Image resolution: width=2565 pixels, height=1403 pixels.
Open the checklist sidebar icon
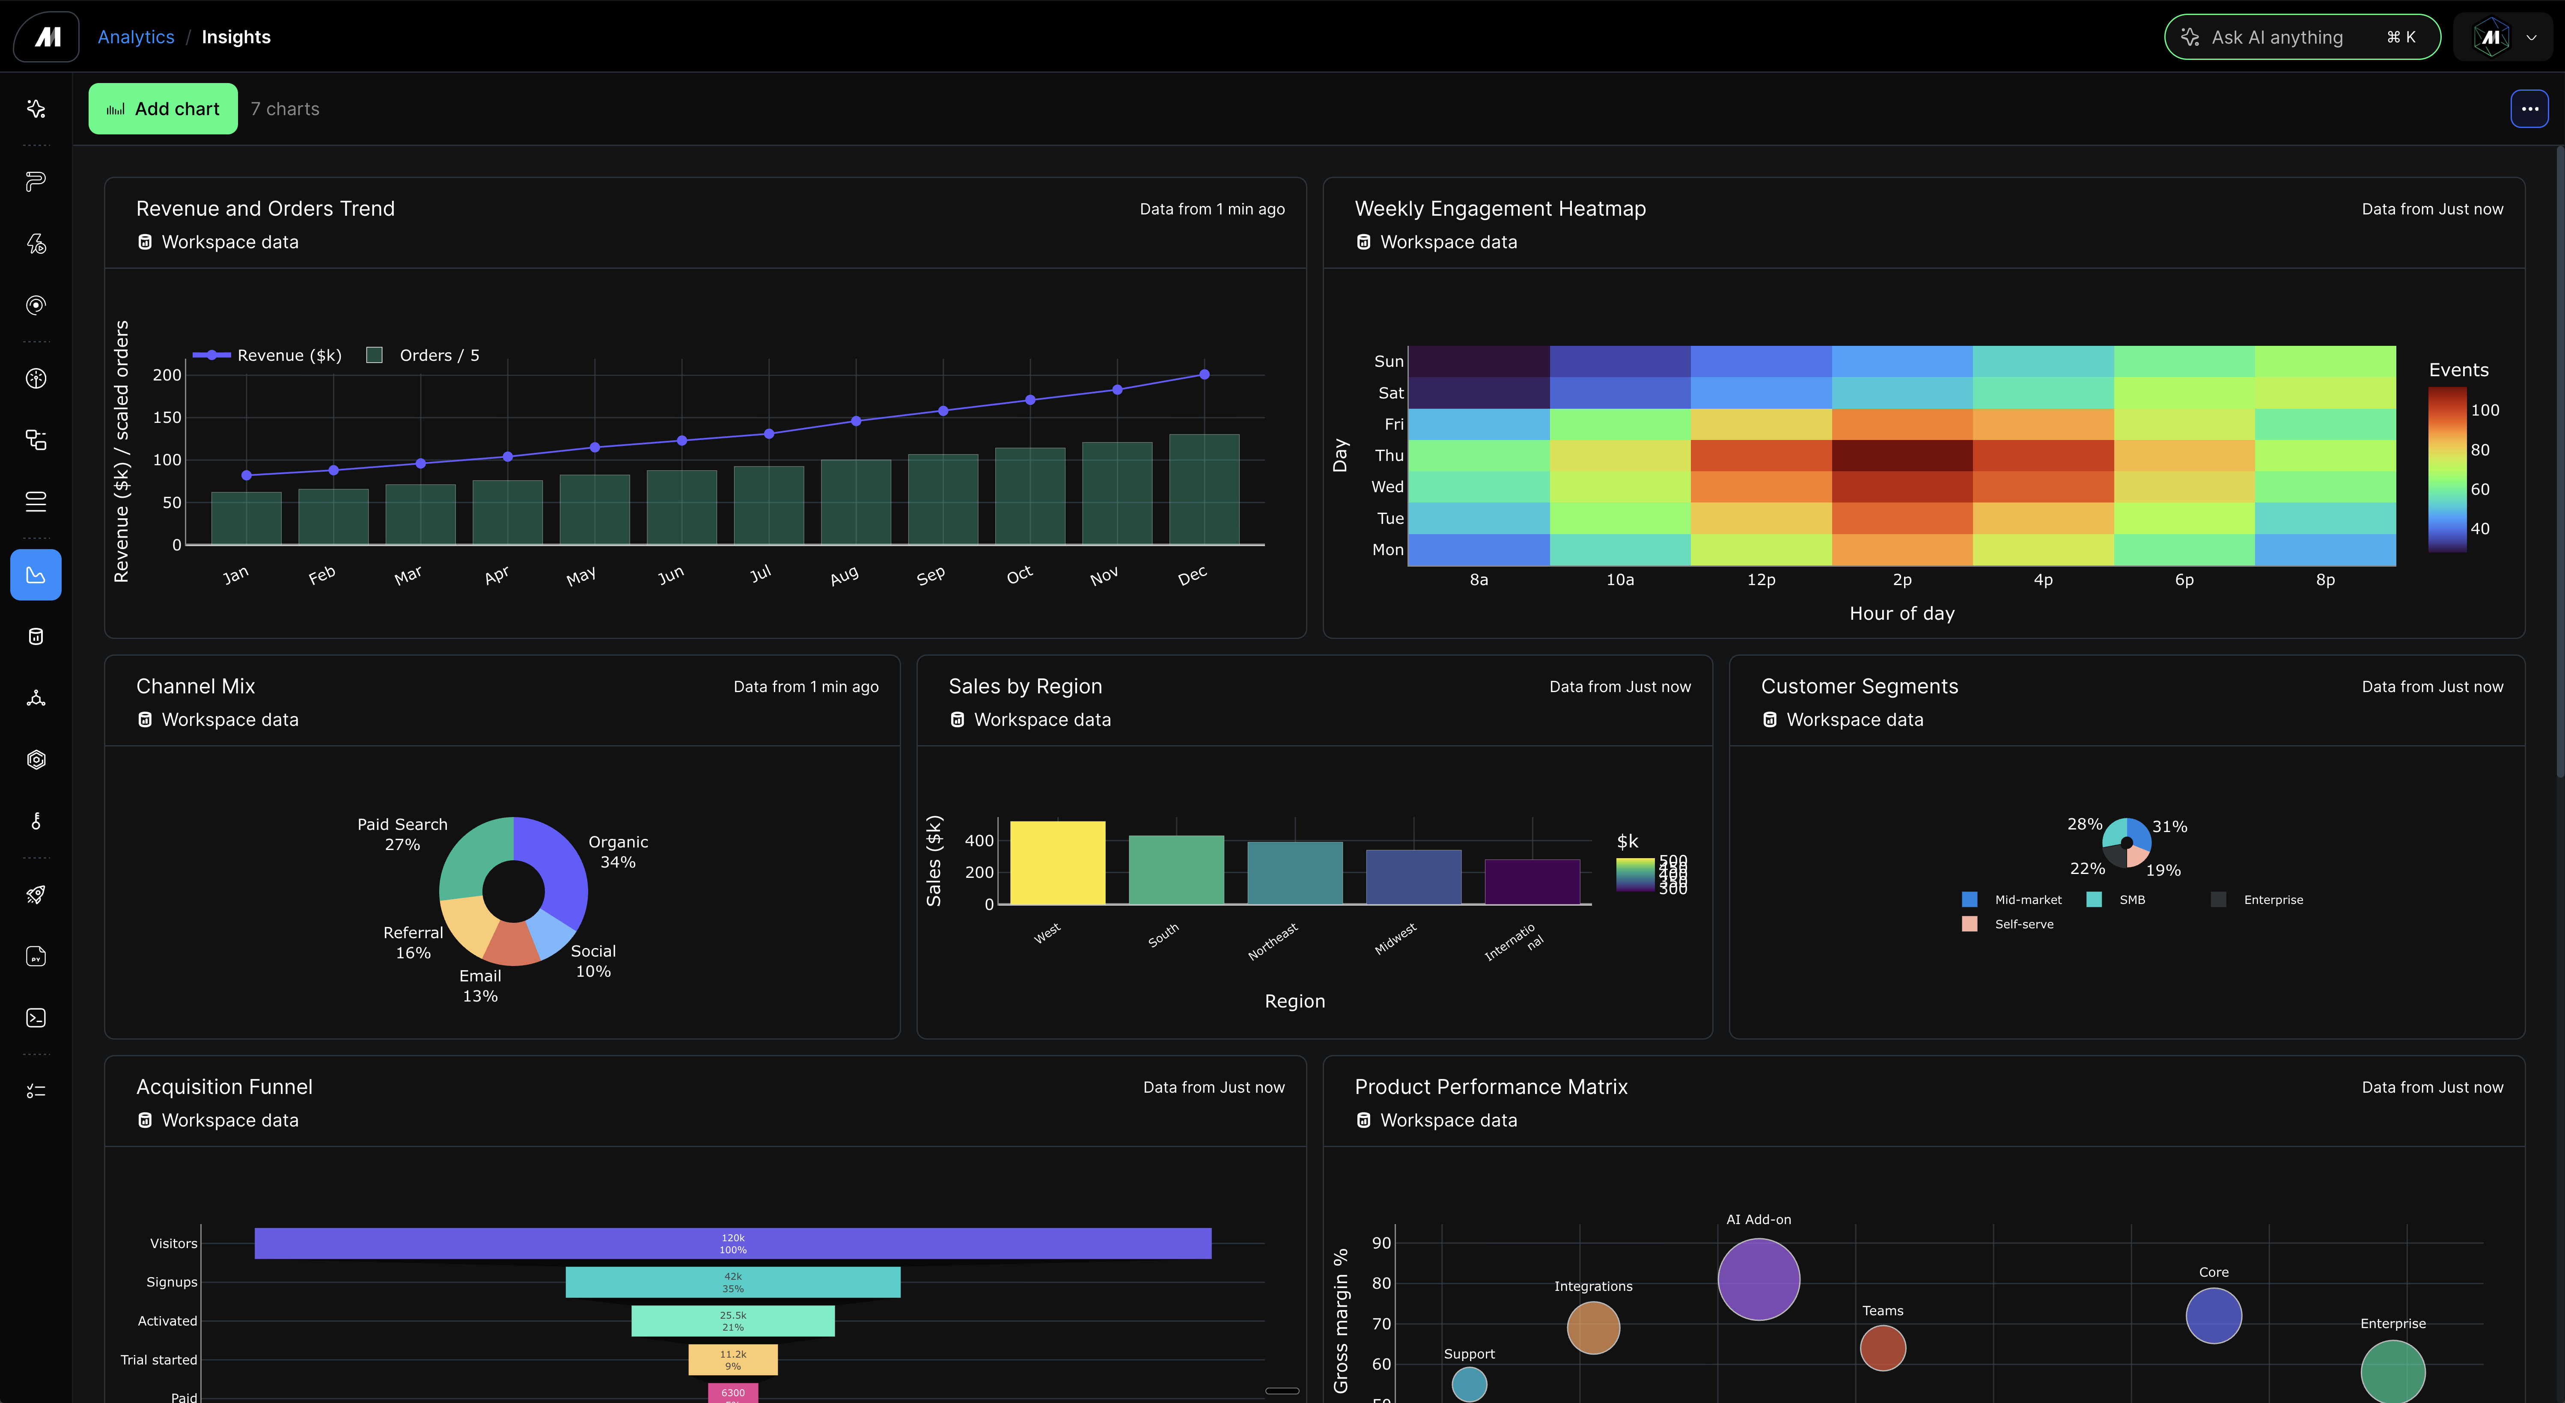pos(36,1091)
